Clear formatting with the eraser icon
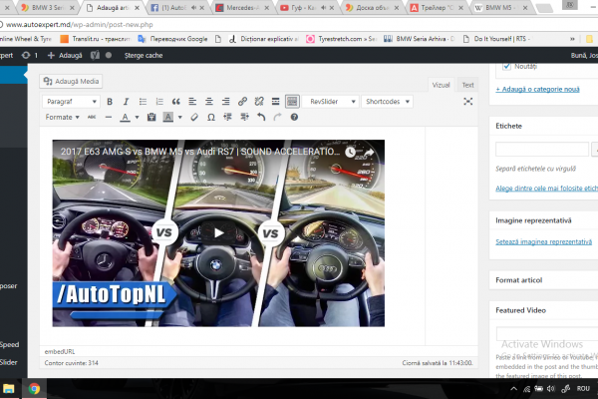Image resolution: width=598 pixels, height=399 pixels. coord(194,118)
